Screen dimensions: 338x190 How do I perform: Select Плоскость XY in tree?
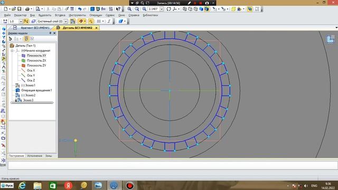pos(36,55)
